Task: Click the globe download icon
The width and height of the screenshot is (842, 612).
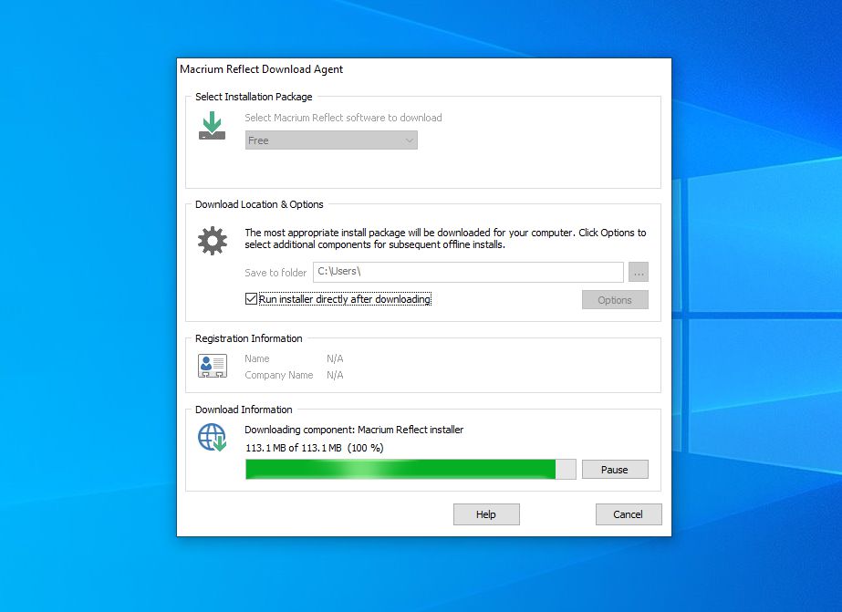Action: [x=213, y=437]
